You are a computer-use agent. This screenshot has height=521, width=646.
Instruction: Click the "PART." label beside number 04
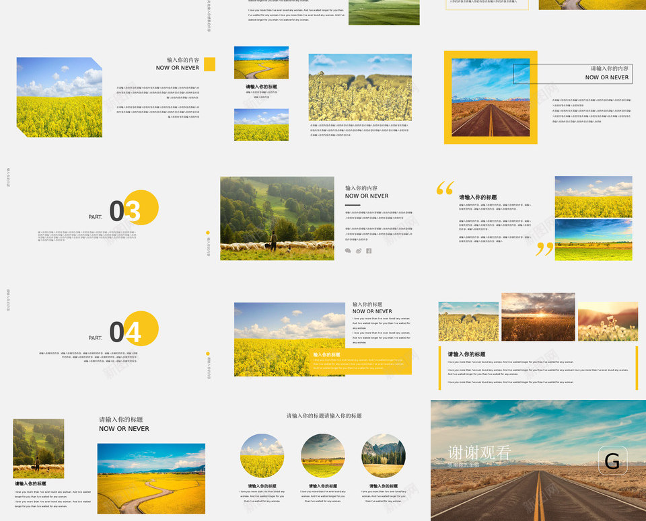click(95, 338)
